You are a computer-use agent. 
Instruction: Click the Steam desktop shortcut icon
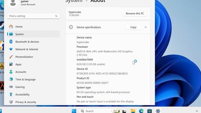2,26
